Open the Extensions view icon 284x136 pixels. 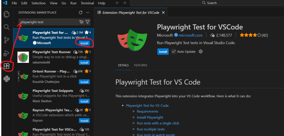point(7,66)
